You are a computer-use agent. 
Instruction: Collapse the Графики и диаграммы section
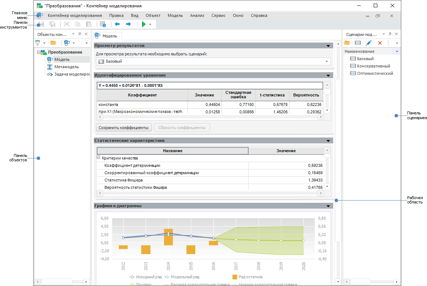(x=328, y=206)
